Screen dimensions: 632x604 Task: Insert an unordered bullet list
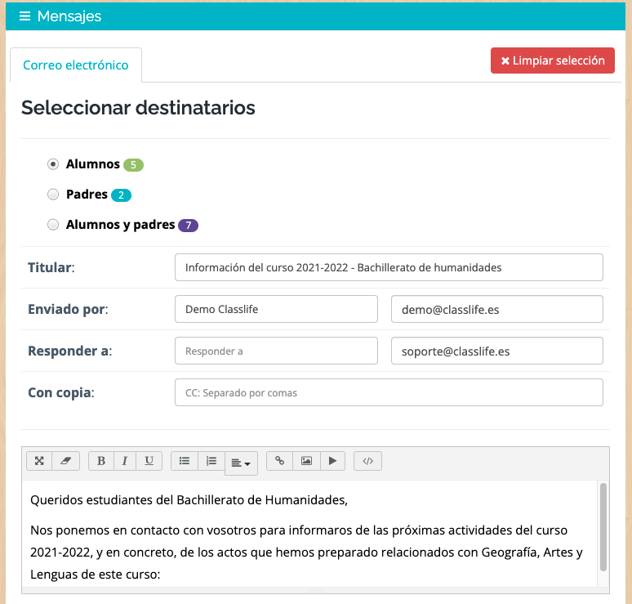pos(185,461)
